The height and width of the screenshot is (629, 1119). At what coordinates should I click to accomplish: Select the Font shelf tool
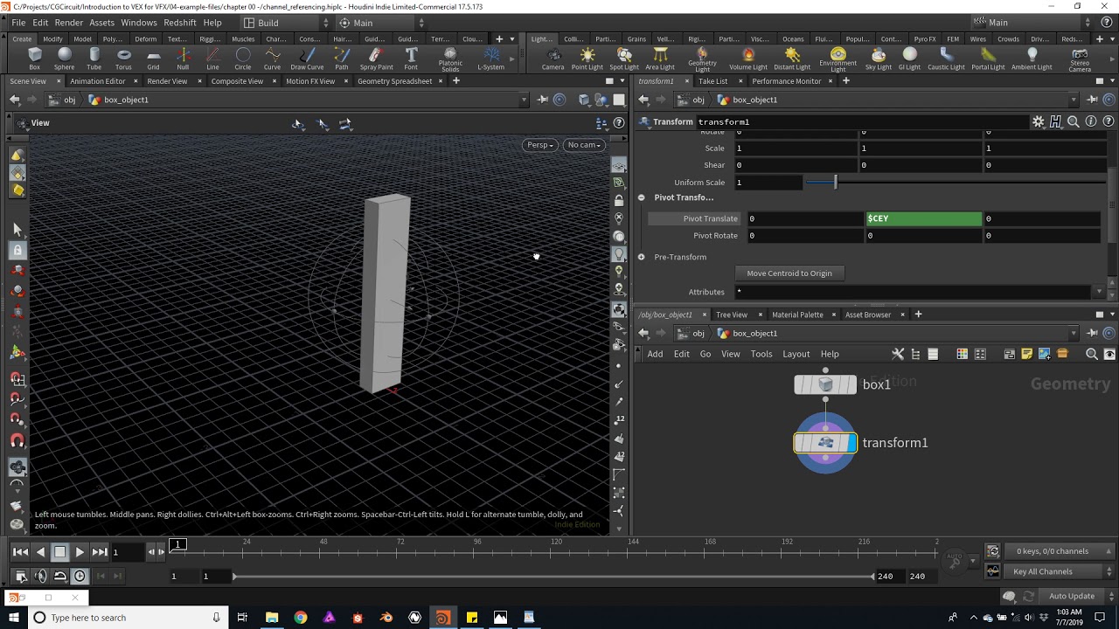411,59
